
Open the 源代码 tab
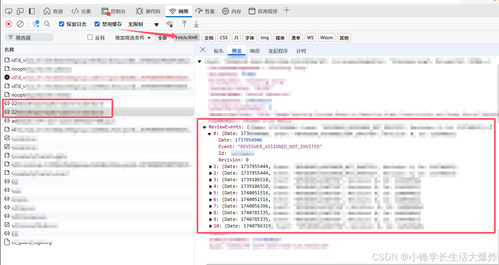coord(148,11)
